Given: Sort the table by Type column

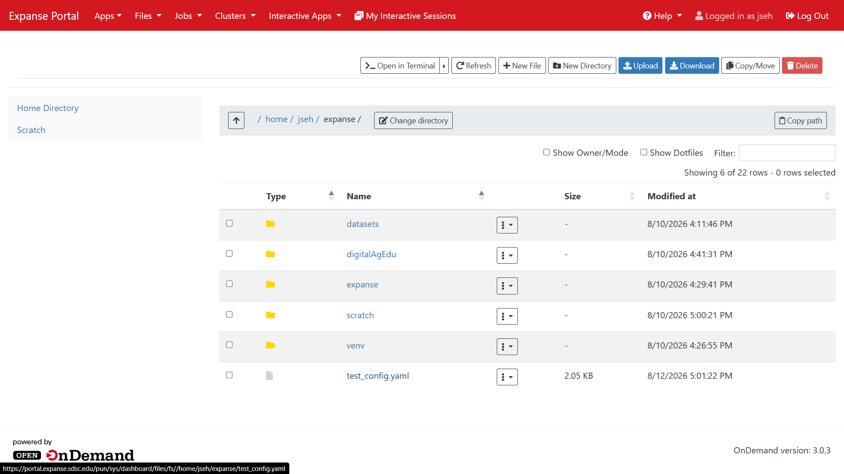Looking at the screenshot, I should [300, 196].
